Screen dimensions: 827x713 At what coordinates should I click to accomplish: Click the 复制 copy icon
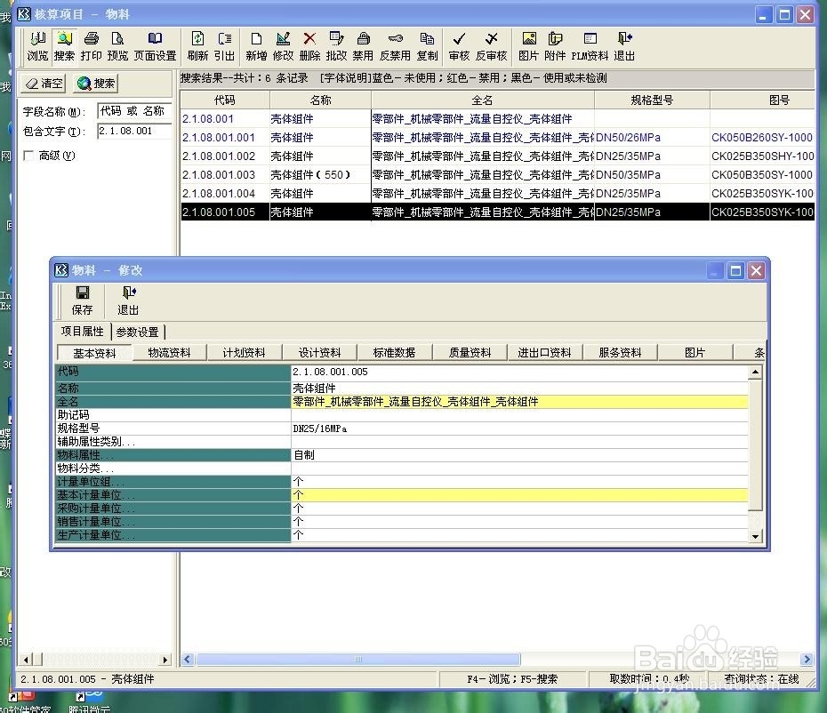pyautogui.click(x=427, y=46)
